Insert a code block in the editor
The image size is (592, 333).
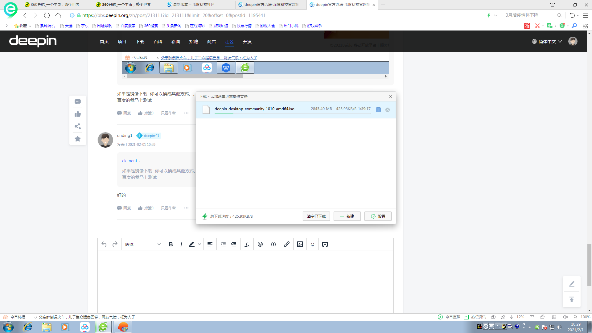(x=273, y=244)
